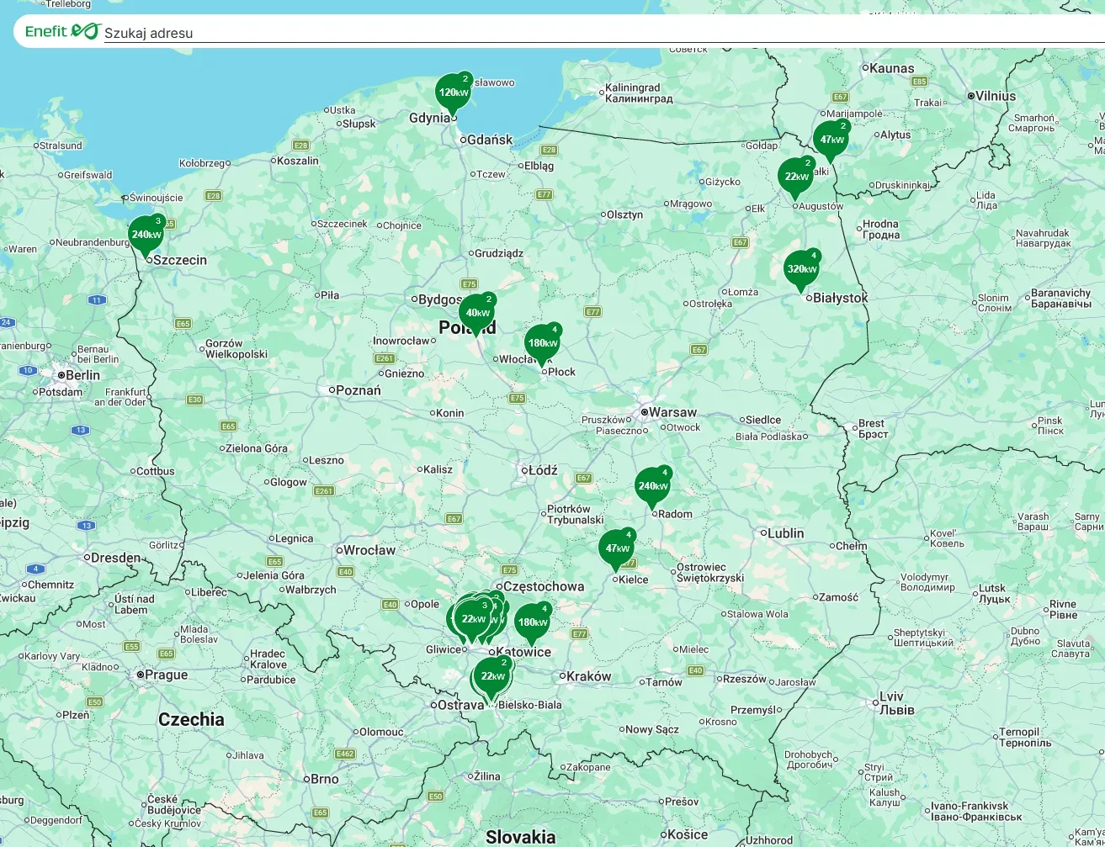Image resolution: width=1105 pixels, height=847 pixels.
Task: Click the Gdańsk city label
Action: (x=490, y=140)
